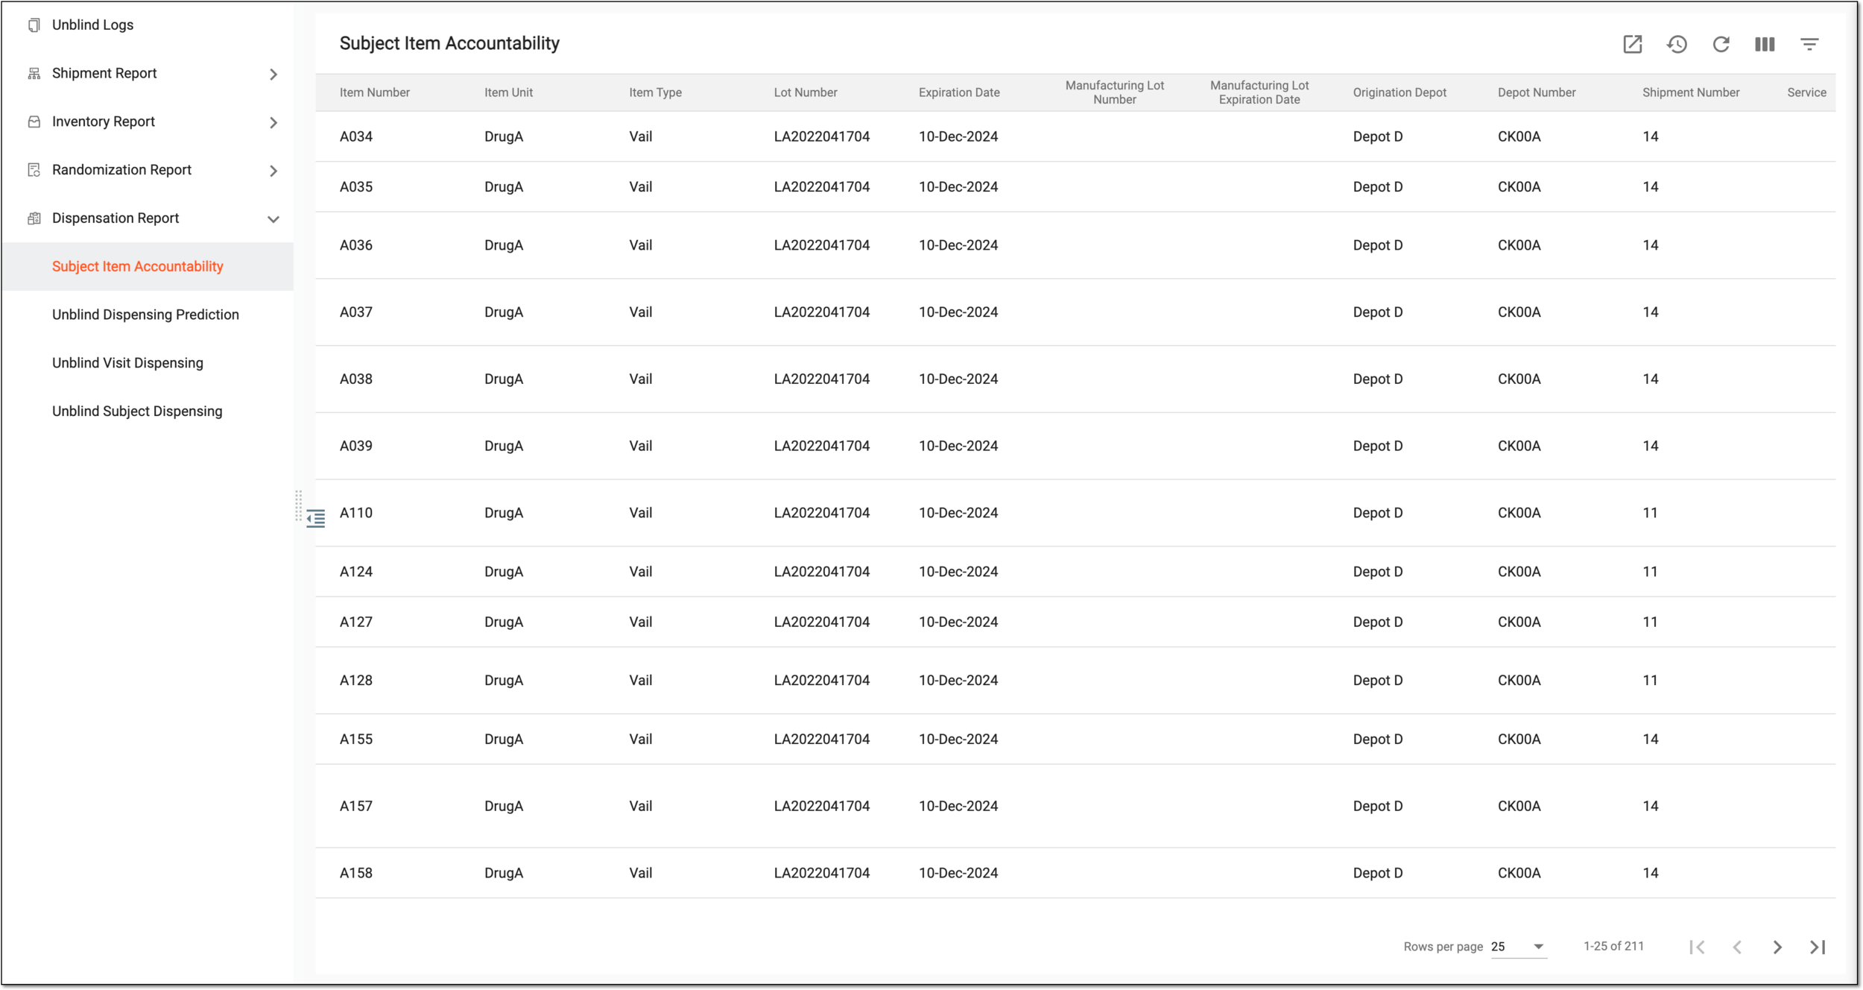Click the Shipment Report hierarchy icon

[x=34, y=73]
